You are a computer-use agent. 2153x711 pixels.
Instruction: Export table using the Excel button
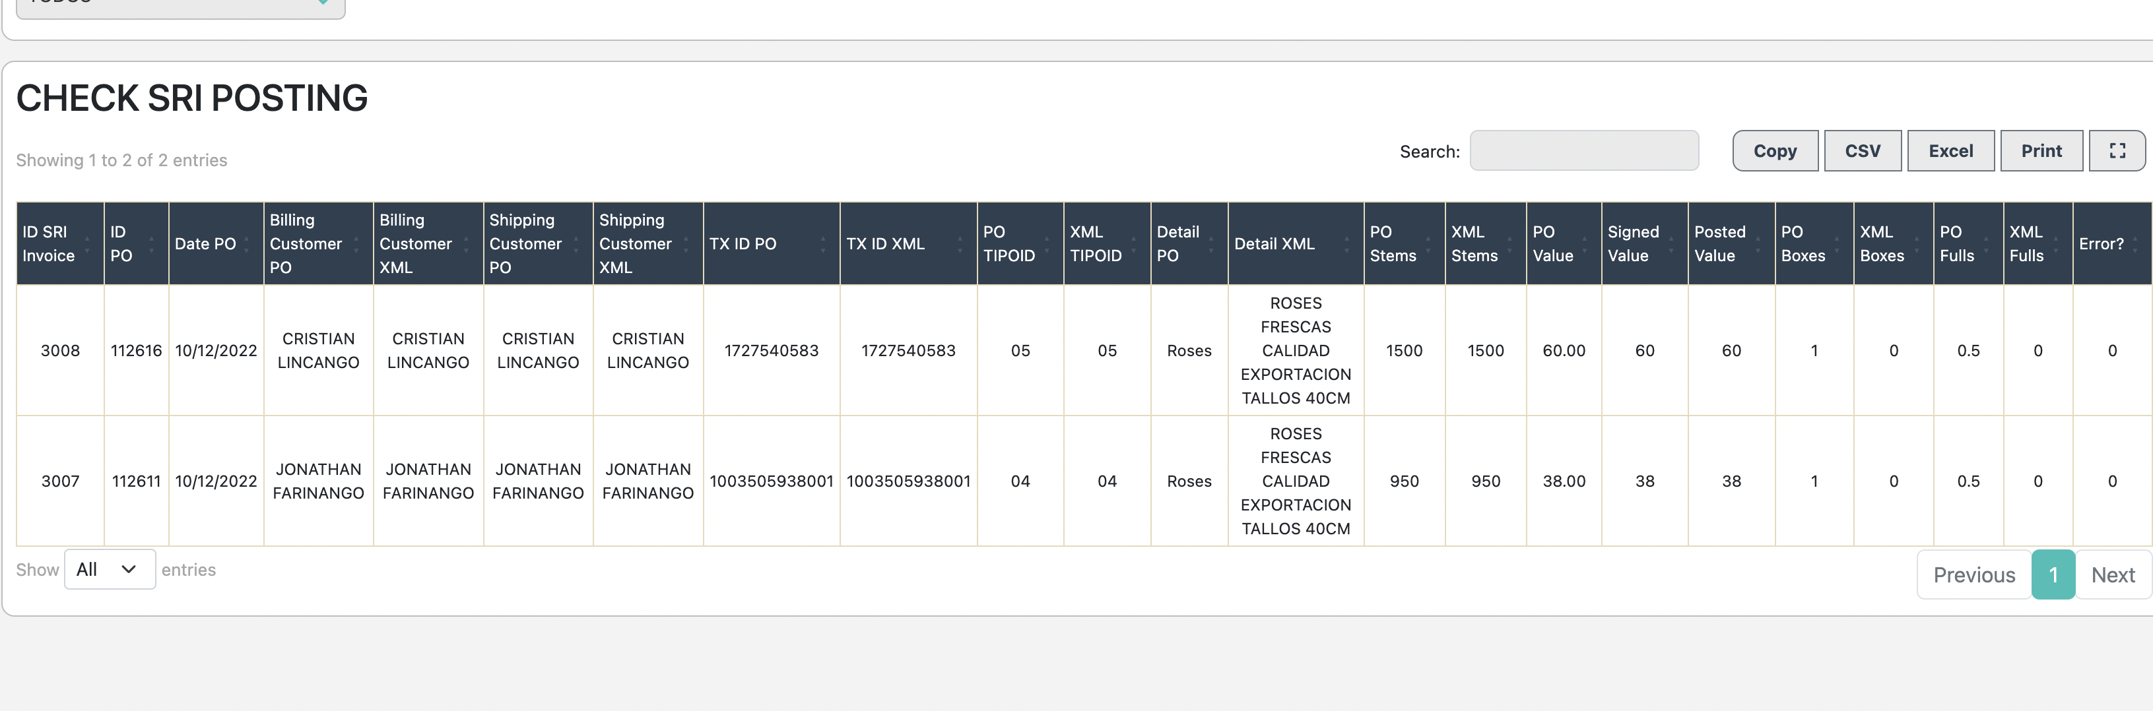1950,150
